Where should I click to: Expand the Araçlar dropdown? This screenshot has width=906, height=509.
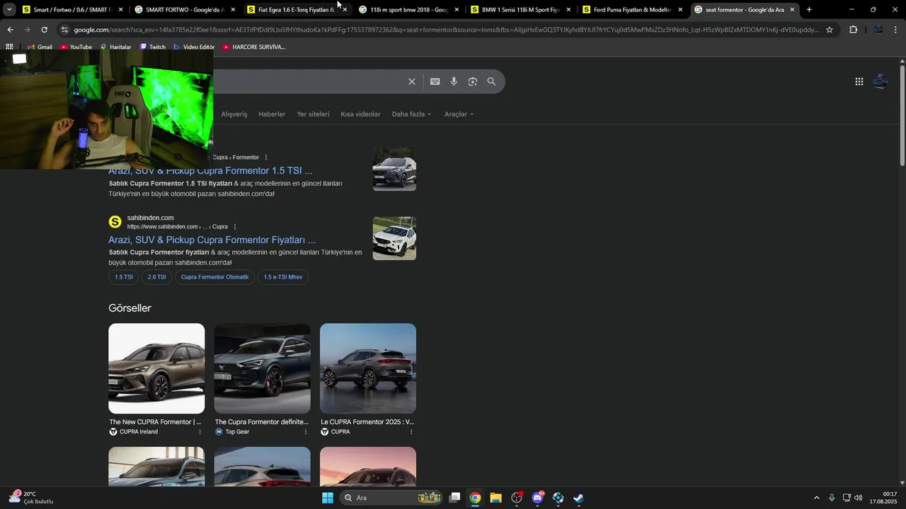(x=459, y=114)
